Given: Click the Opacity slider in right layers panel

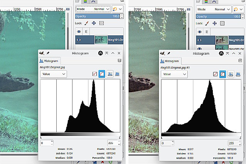Looking at the screenshot, I should (218, 17).
